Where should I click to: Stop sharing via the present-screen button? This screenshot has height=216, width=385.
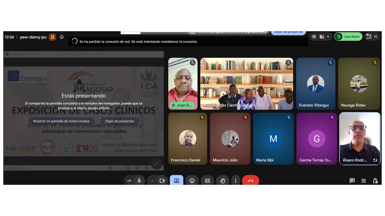[x=177, y=181]
